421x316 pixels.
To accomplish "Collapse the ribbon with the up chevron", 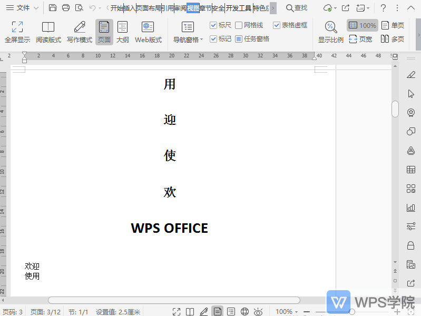I will [411, 8].
